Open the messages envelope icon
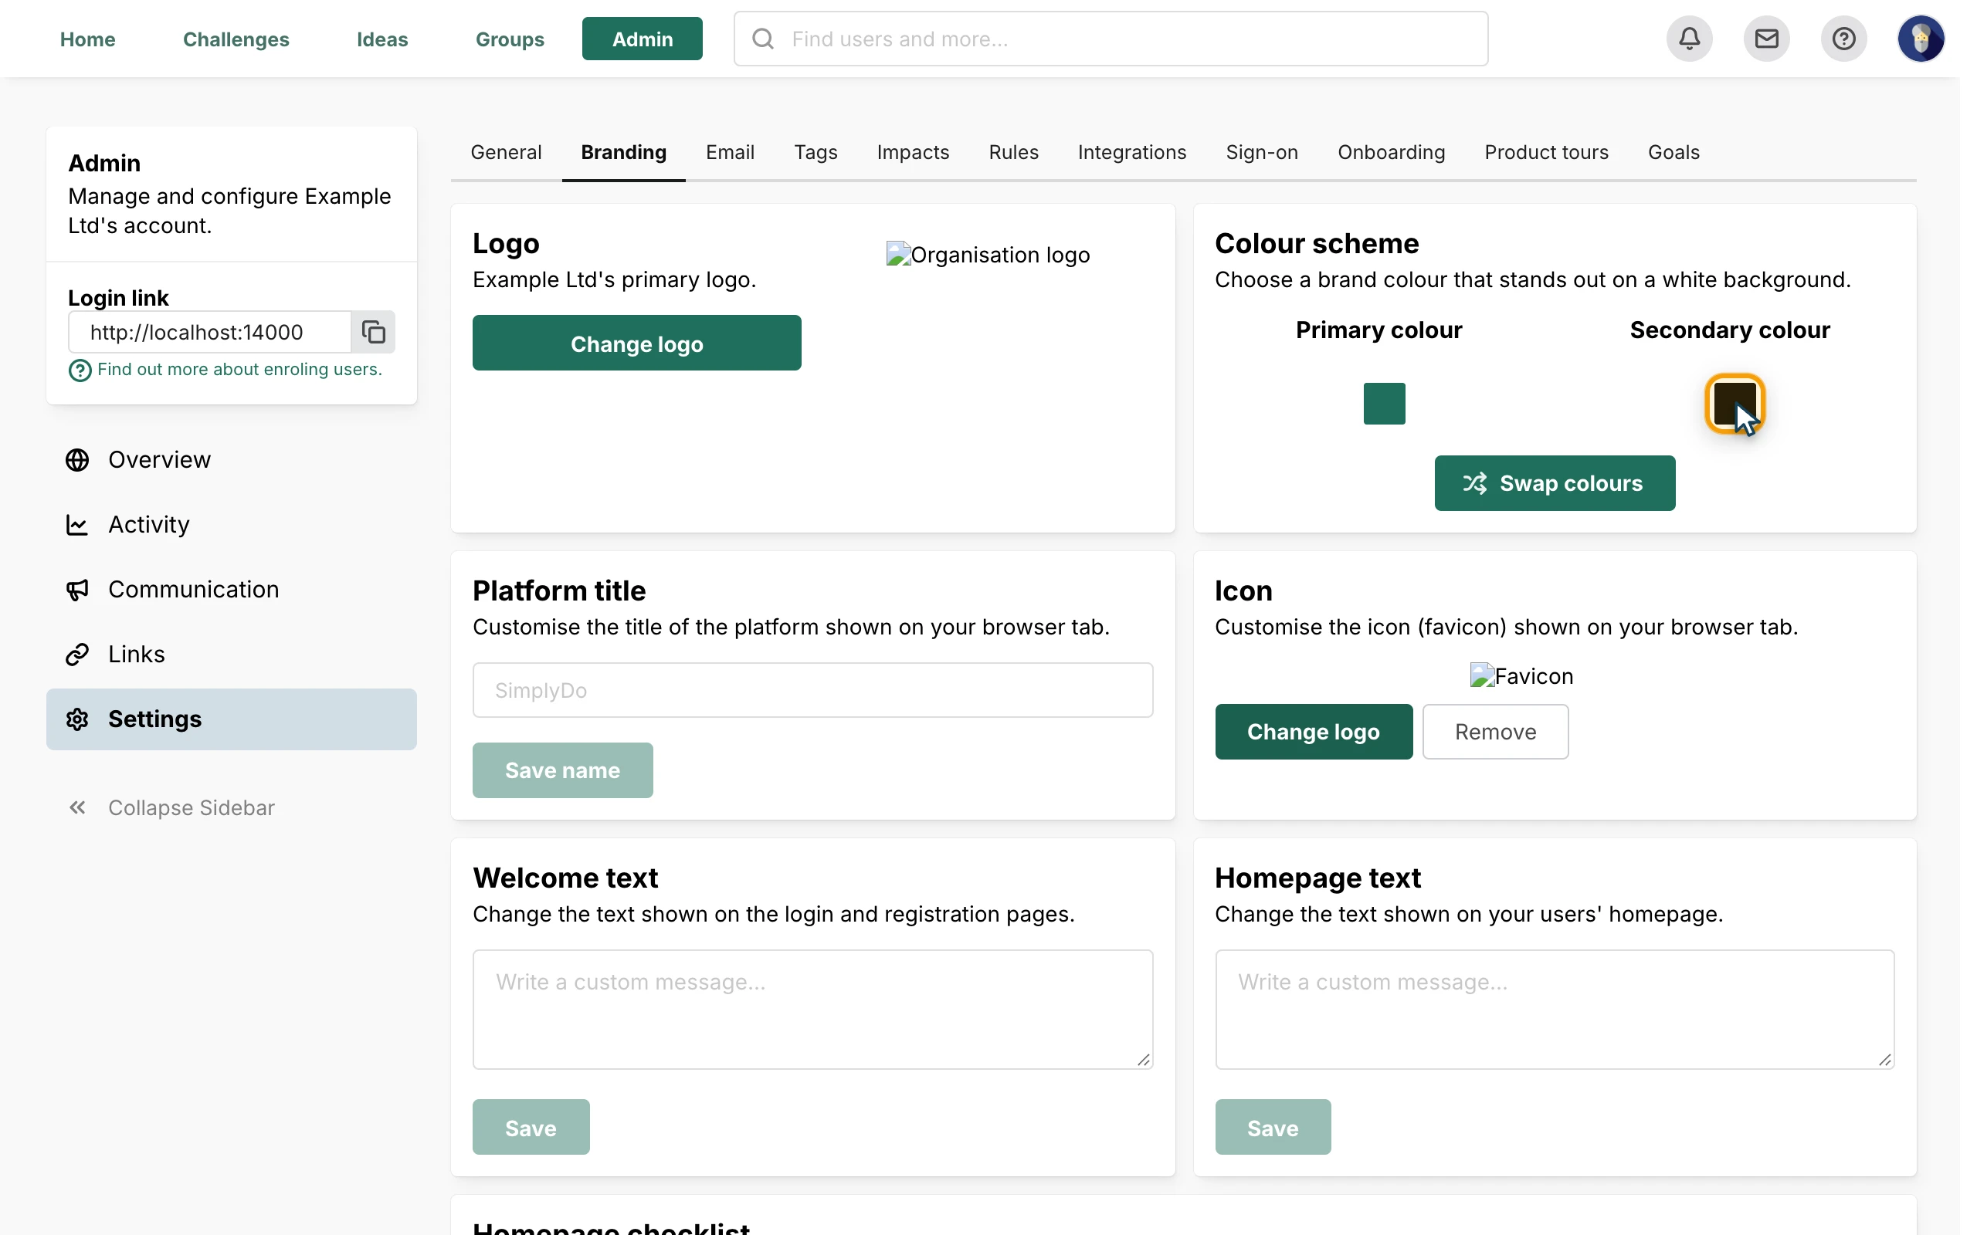The width and height of the screenshot is (1977, 1235). pyautogui.click(x=1766, y=39)
